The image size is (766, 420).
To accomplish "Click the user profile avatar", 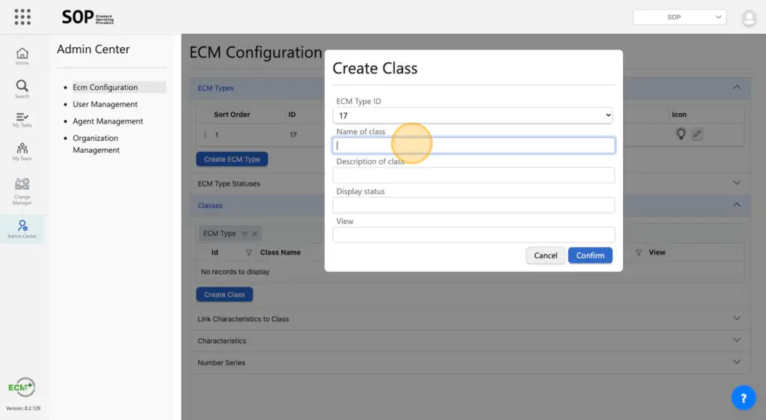I will coord(749,18).
